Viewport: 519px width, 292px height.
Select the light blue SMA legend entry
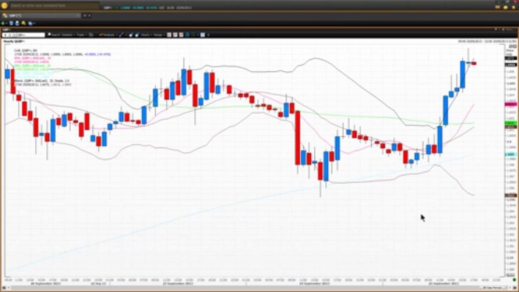pyautogui.click(x=32, y=73)
